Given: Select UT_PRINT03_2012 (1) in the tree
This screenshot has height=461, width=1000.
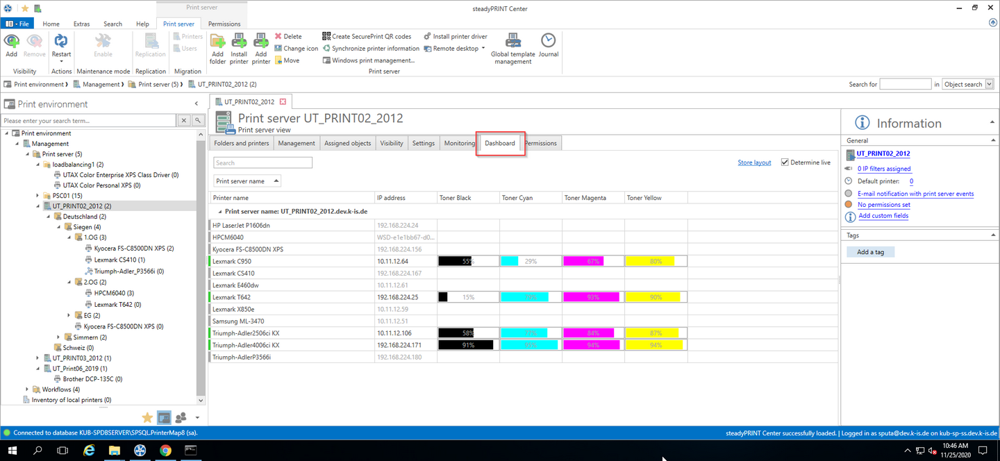Looking at the screenshot, I should 82,358.
